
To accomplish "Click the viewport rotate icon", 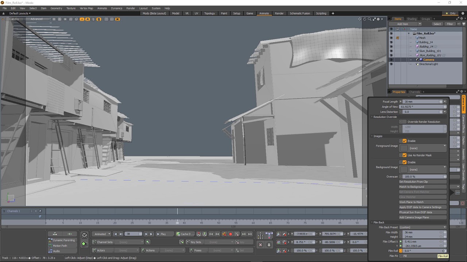I will pos(364,19).
